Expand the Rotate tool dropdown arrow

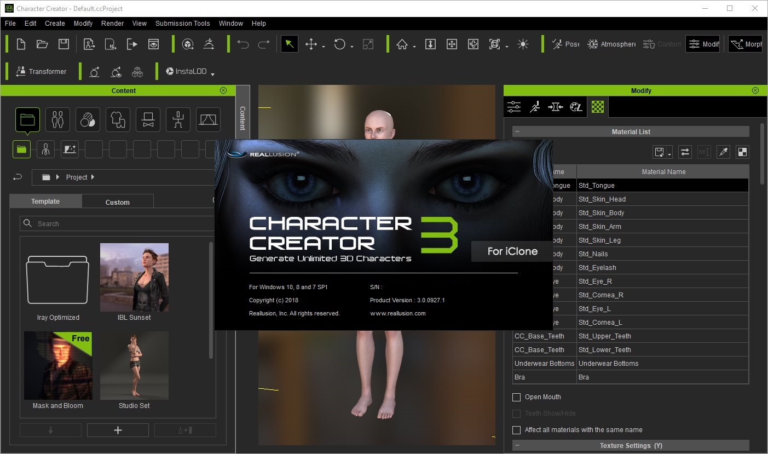click(352, 47)
